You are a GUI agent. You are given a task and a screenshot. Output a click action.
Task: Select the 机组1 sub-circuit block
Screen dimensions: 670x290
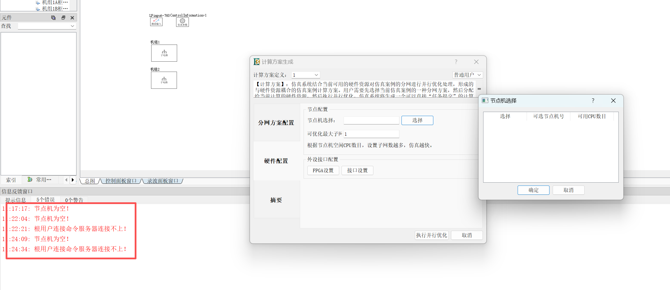(x=164, y=53)
